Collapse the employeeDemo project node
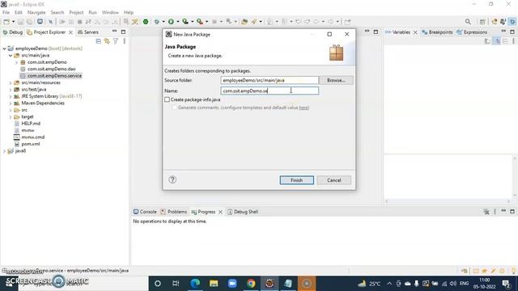 pyautogui.click(x=4, y=48)
